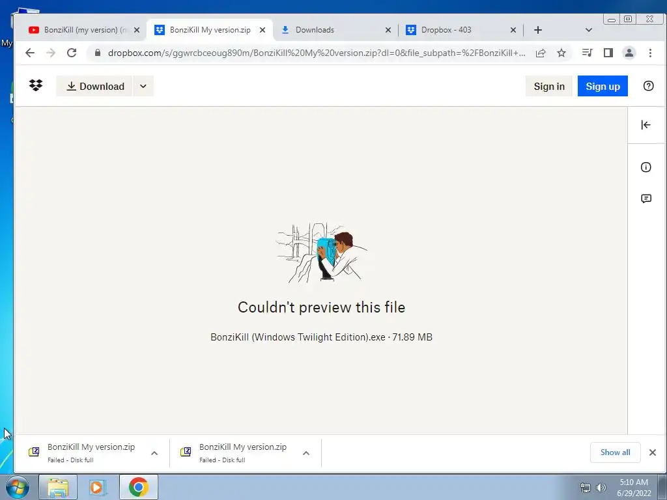
Task: Expand options for first failed download item
Action: [x=154, y=453]
